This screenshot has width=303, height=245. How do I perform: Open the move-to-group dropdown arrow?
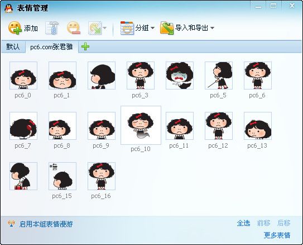tap(104, 28)
